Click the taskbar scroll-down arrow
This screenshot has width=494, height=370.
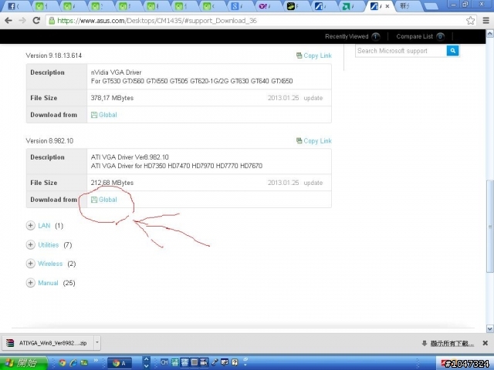coord(146,367)
